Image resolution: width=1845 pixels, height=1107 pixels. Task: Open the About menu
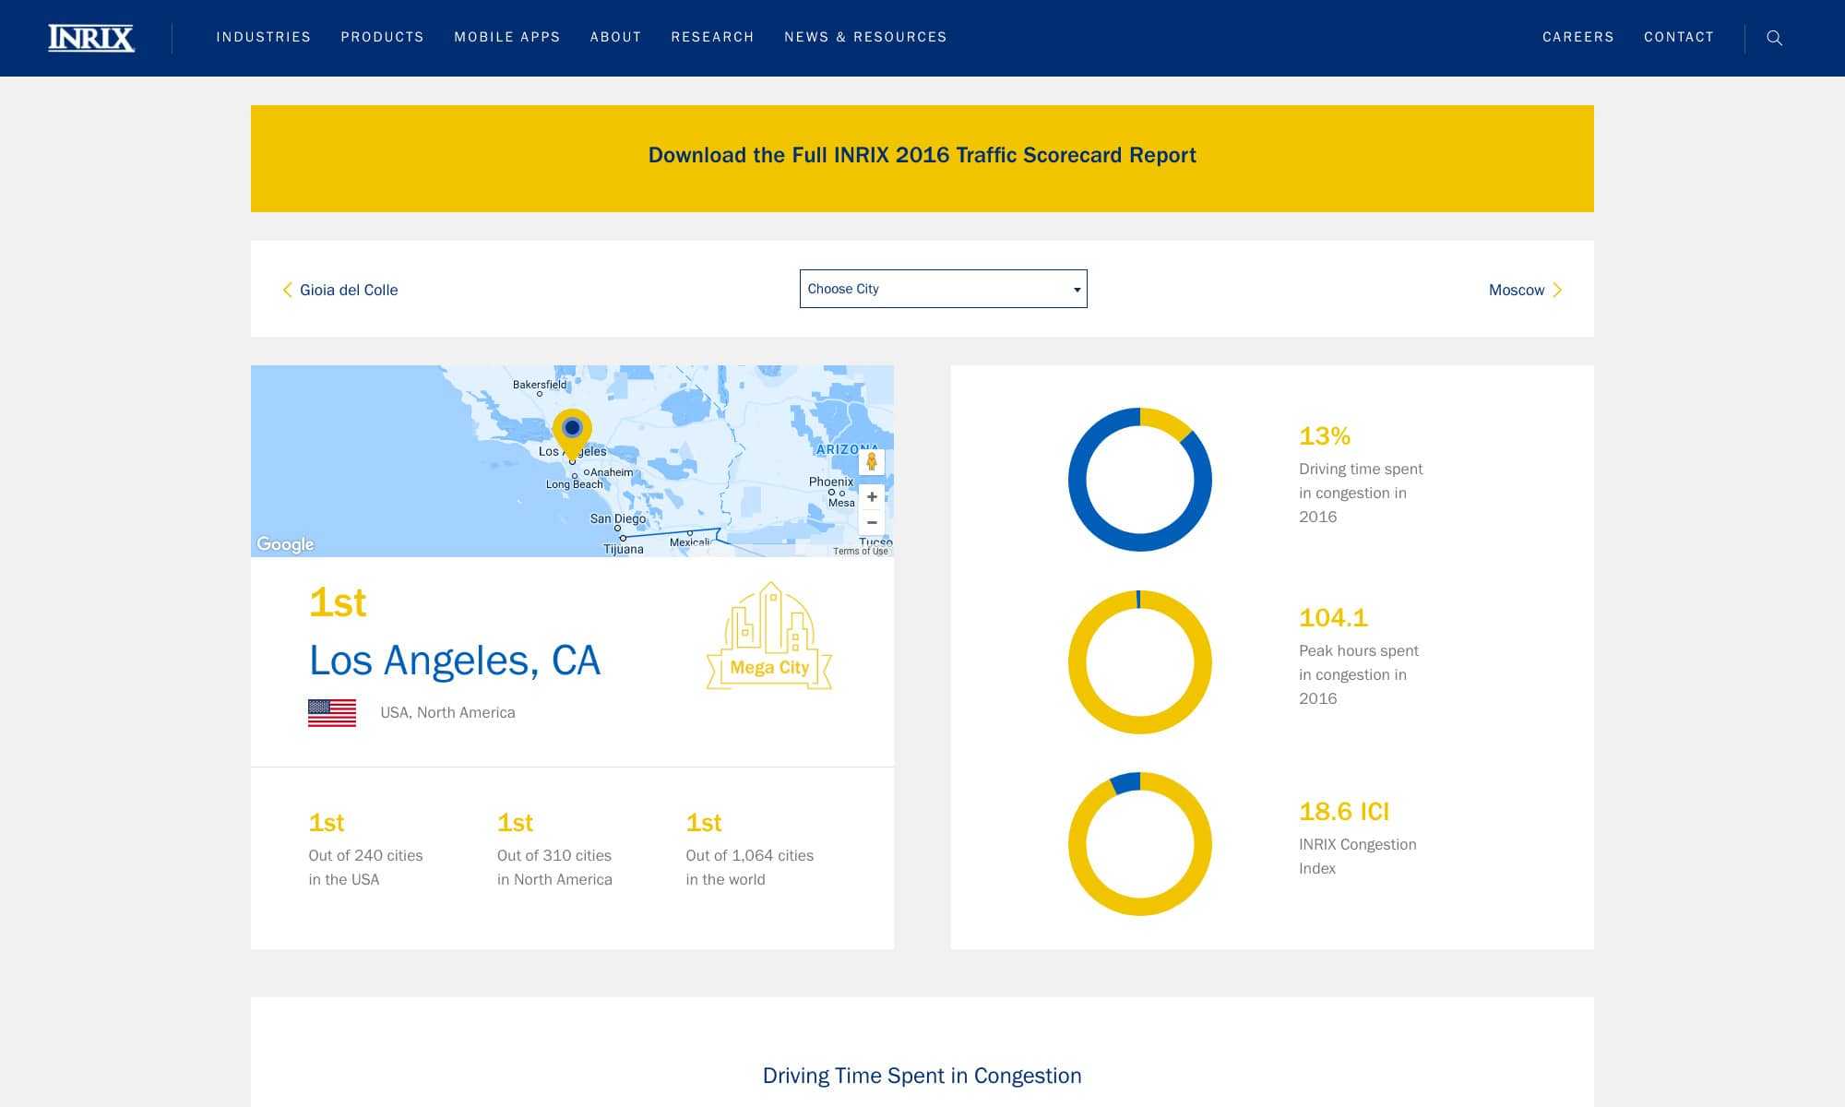(x=615, y=37)
